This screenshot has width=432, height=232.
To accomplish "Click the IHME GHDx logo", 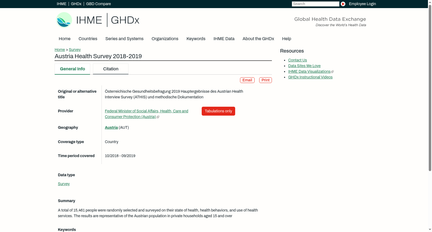I will point(97,20).
